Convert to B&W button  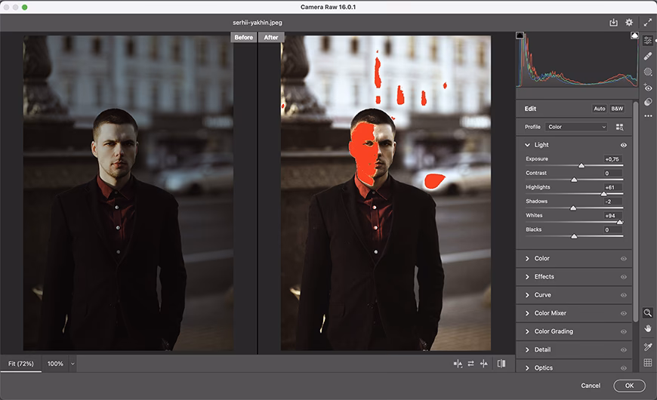point(617,109)
